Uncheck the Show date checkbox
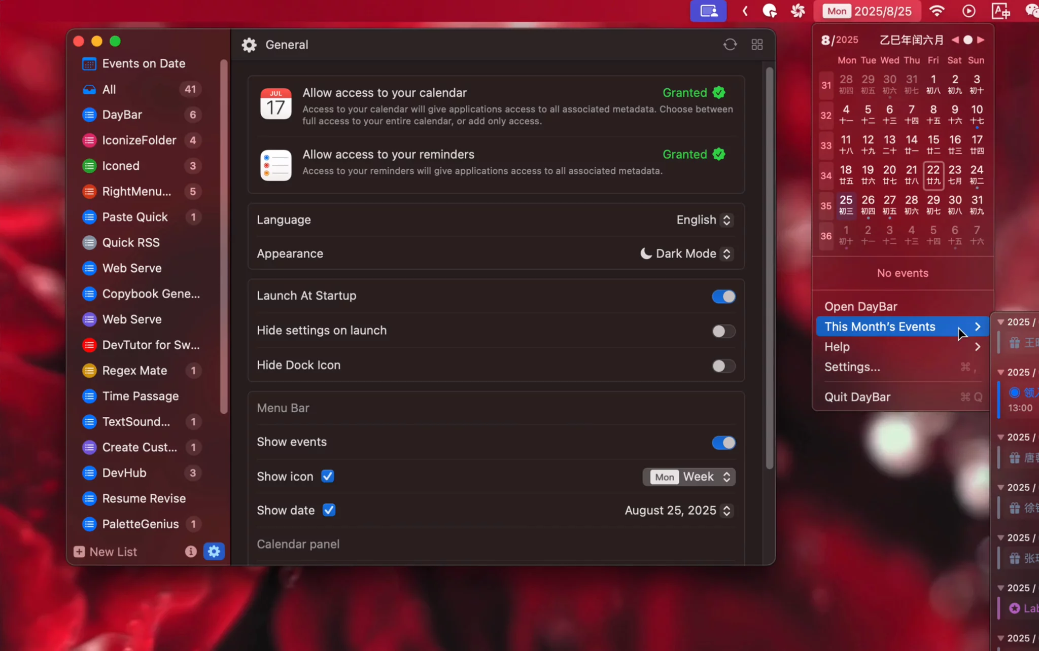This screenshot has width=1039, height=651. (x=329, y=510)
